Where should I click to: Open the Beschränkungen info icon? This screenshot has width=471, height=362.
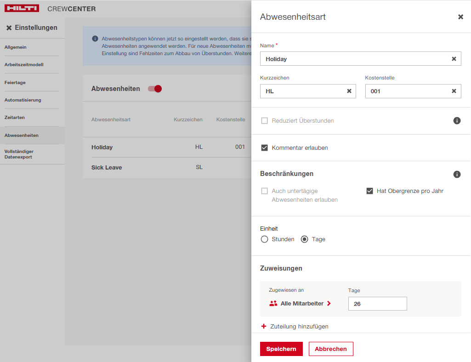point(457,174)
